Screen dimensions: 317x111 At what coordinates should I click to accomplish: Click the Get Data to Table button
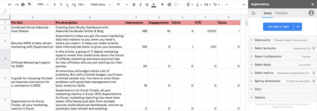pos(278,27)
